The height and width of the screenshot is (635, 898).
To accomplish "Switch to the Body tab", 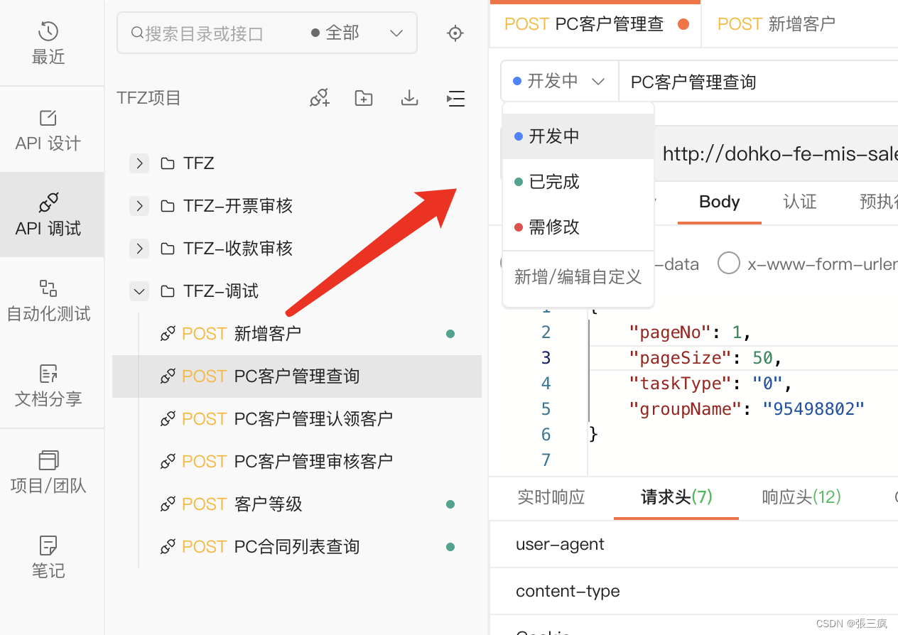I will pyautogui.click(x=719, y=202).
